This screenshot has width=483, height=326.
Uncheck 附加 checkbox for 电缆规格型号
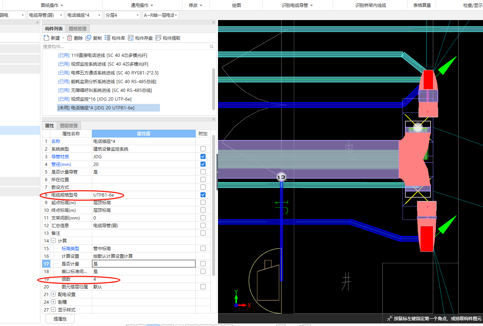tap(203, 195)
